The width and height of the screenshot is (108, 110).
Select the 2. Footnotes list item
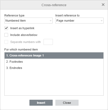pyautogui.click(x=54, y=62)
